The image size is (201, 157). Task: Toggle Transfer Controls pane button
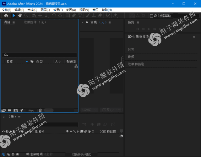[x=8, y=154]
